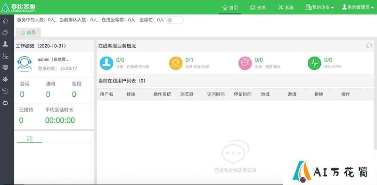The image size is (377, 185).
Task: Open the gear settings icon in sidebar
Action: (5, 79)
